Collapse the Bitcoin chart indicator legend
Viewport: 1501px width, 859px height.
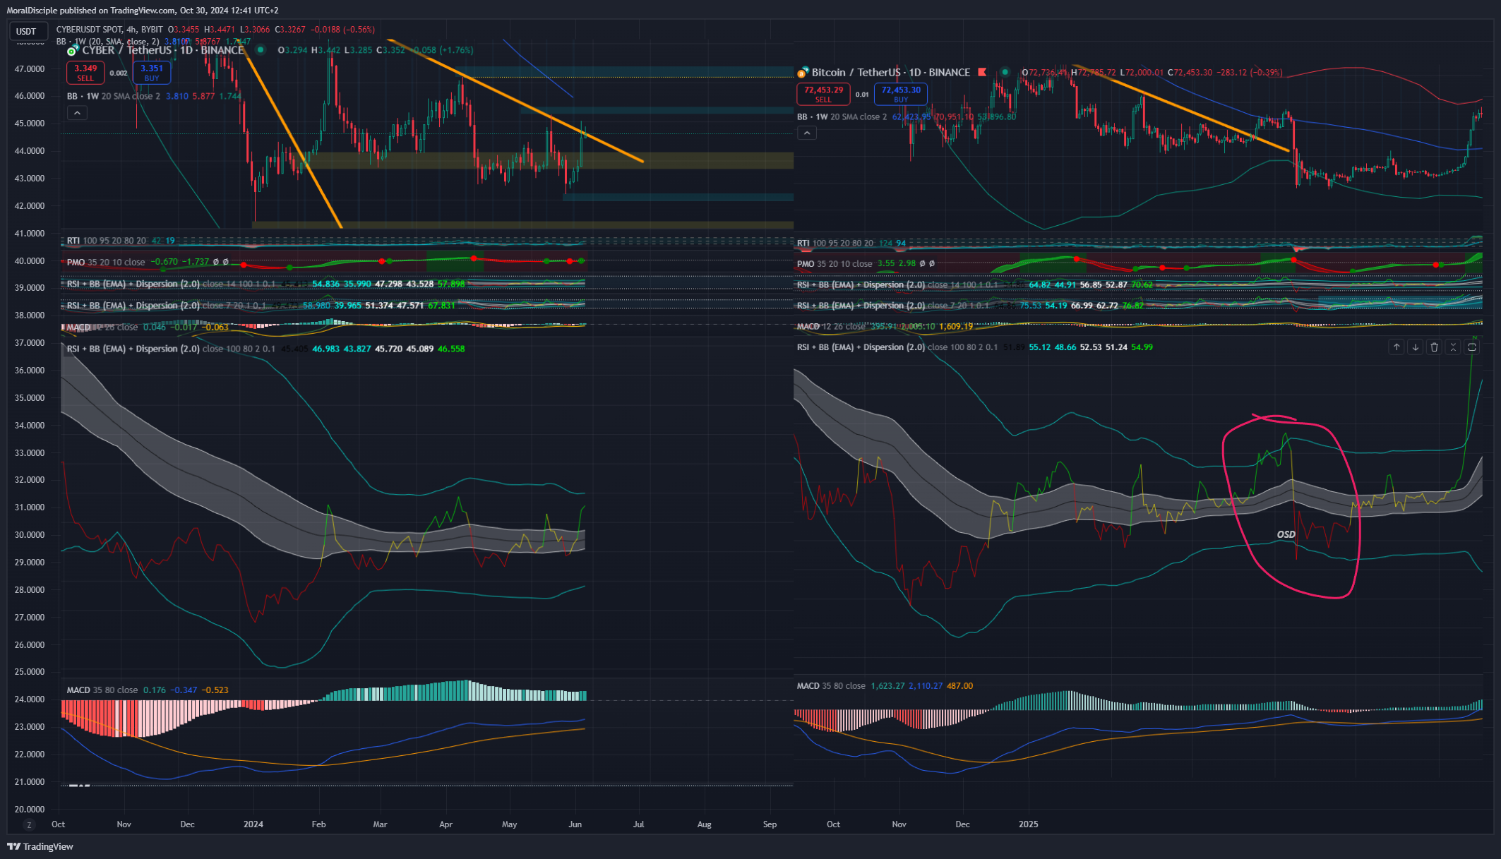coord(807,133)
